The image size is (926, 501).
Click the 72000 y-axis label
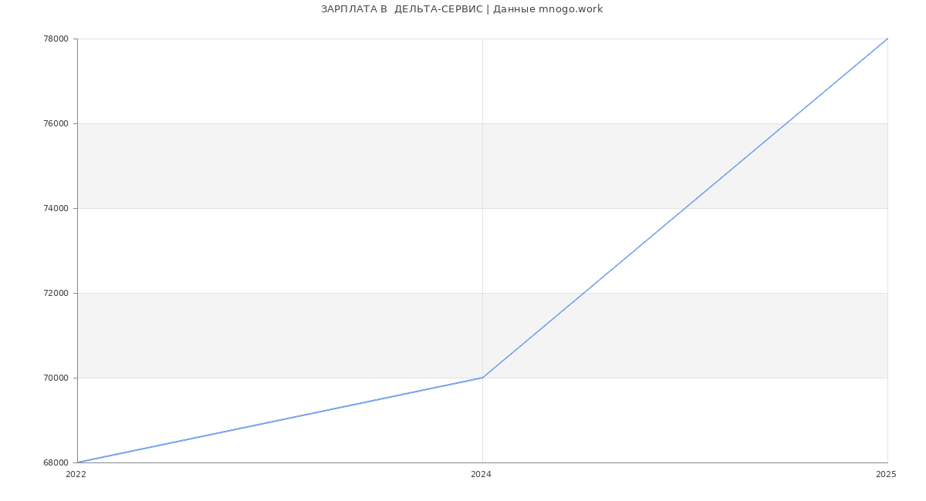[56, 293]
